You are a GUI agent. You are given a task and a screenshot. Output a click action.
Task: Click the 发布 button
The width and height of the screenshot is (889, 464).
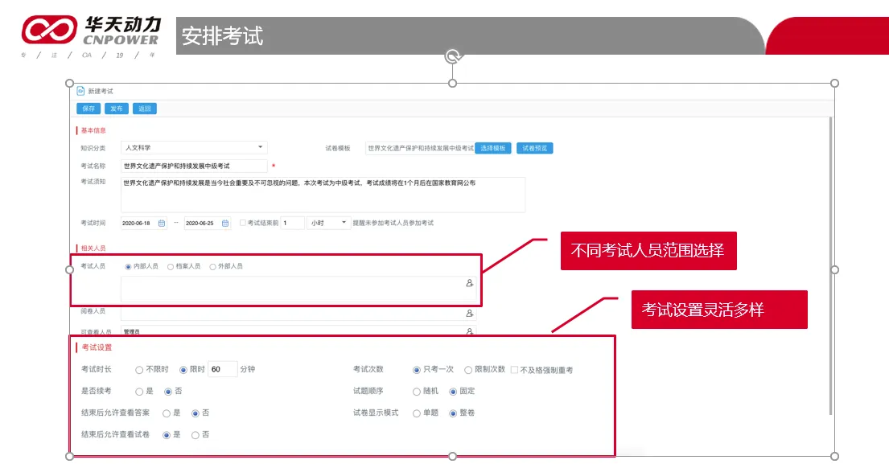117,109
